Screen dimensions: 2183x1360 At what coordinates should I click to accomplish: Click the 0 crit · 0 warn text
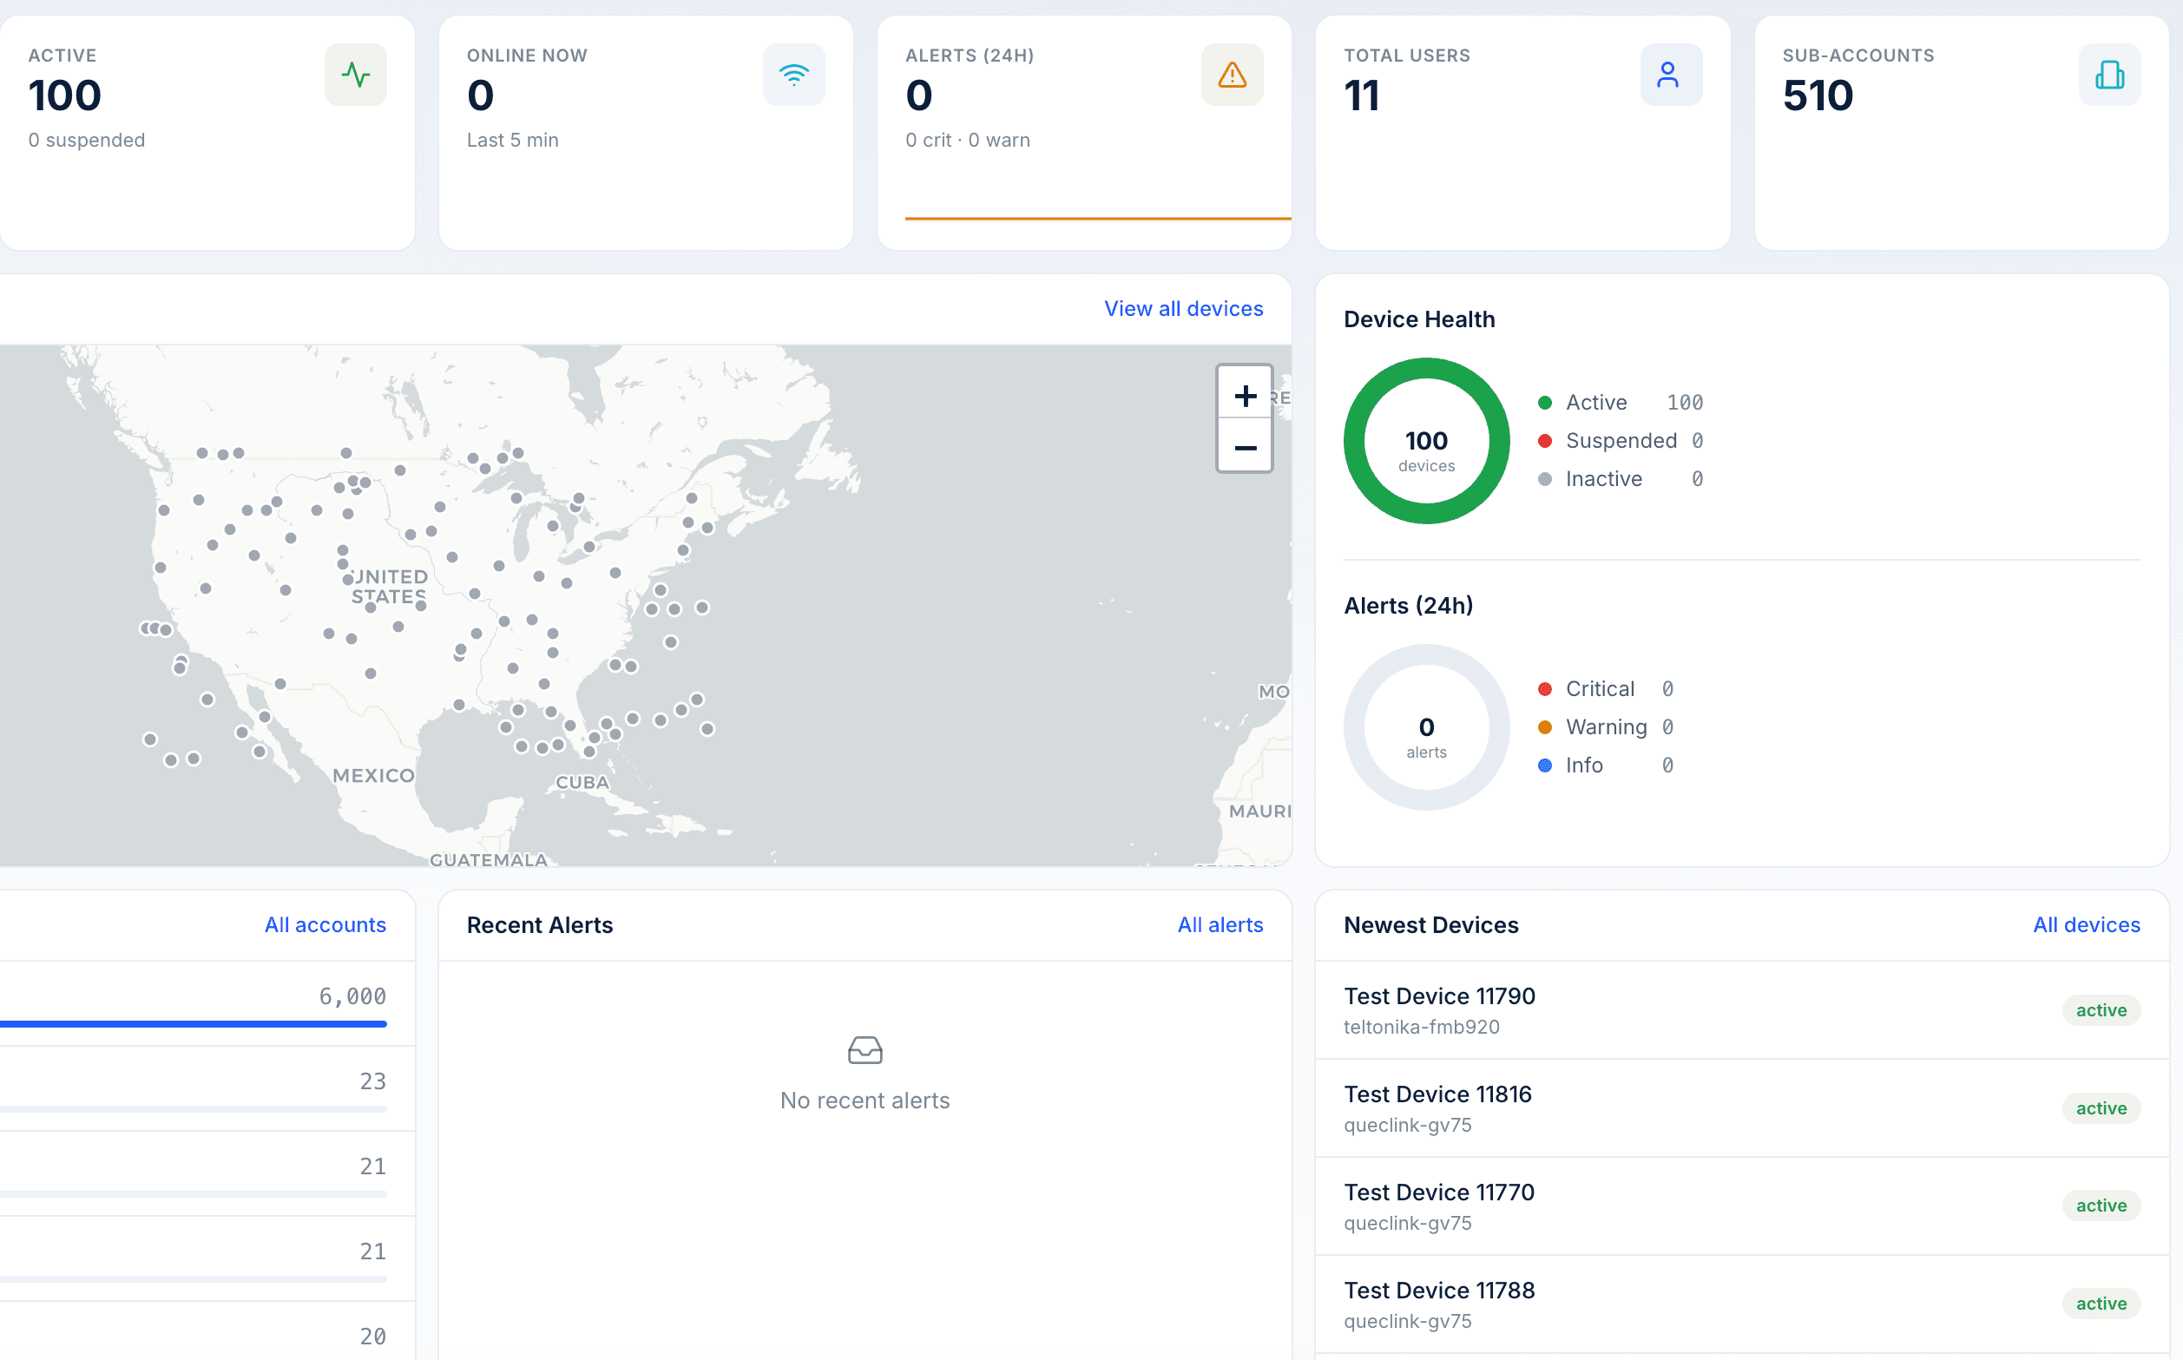click(967, 141)
